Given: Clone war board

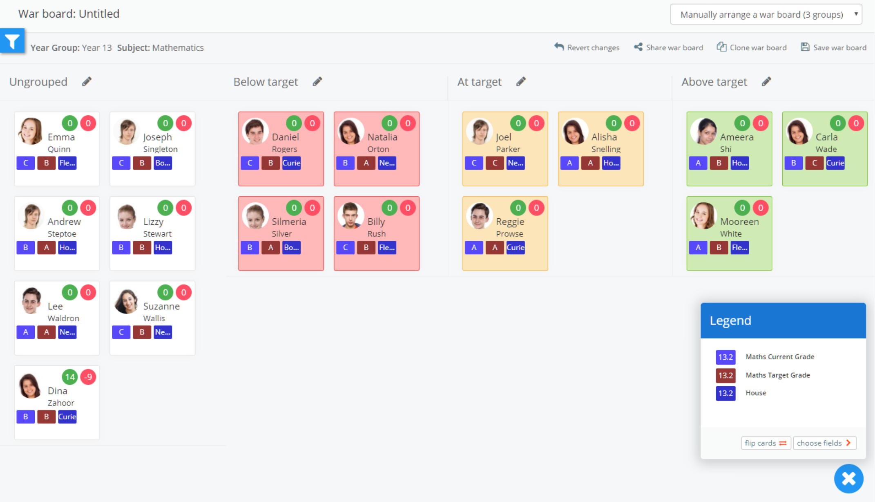Looking at the screenshot, I should tap(752, 47).
